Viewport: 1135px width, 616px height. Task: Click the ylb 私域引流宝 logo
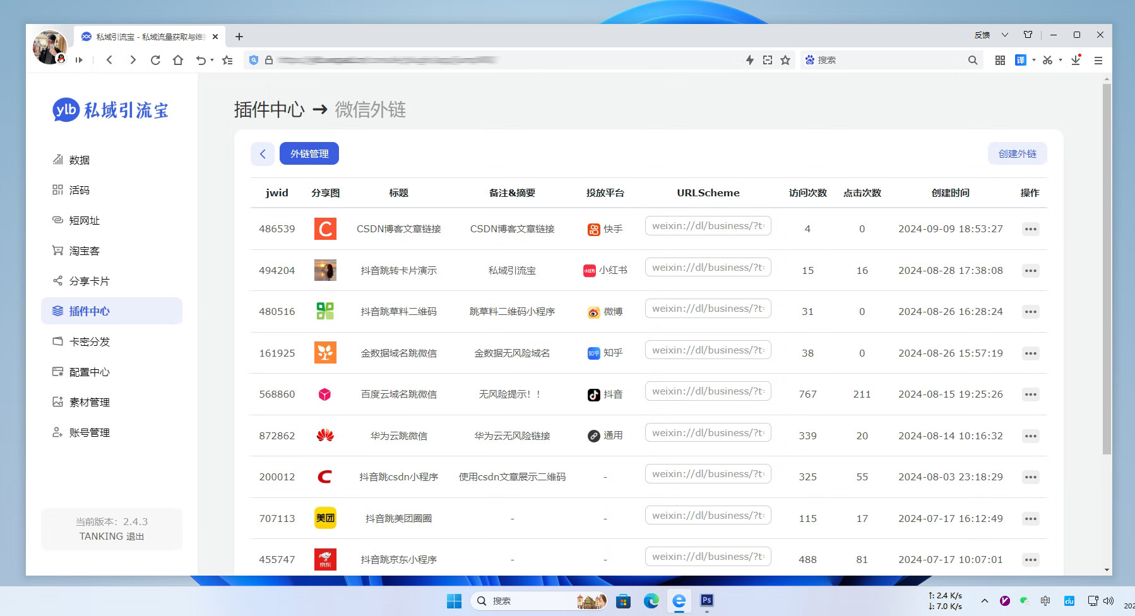point(110,110)
